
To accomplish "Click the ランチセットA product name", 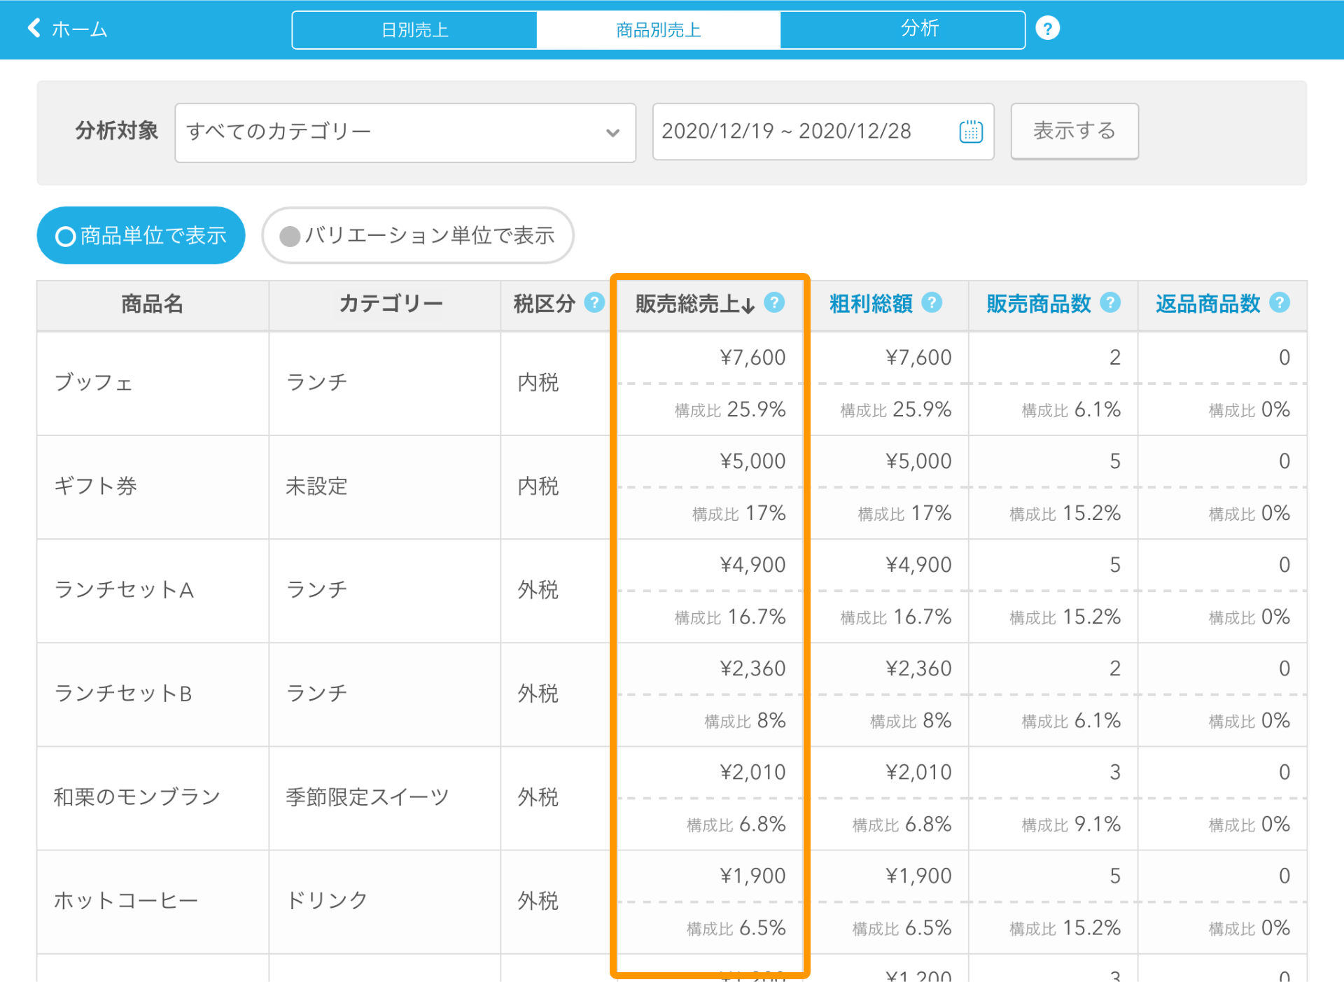I will tap(124, 589).
